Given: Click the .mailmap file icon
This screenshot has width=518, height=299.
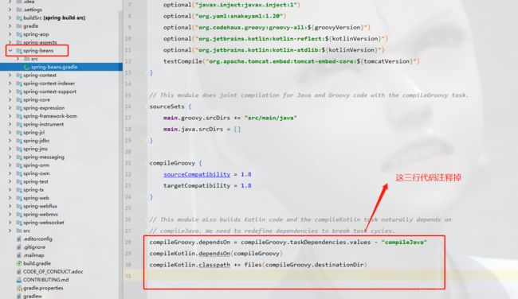Looking at the screenshot, I should (x=19, y=255).
